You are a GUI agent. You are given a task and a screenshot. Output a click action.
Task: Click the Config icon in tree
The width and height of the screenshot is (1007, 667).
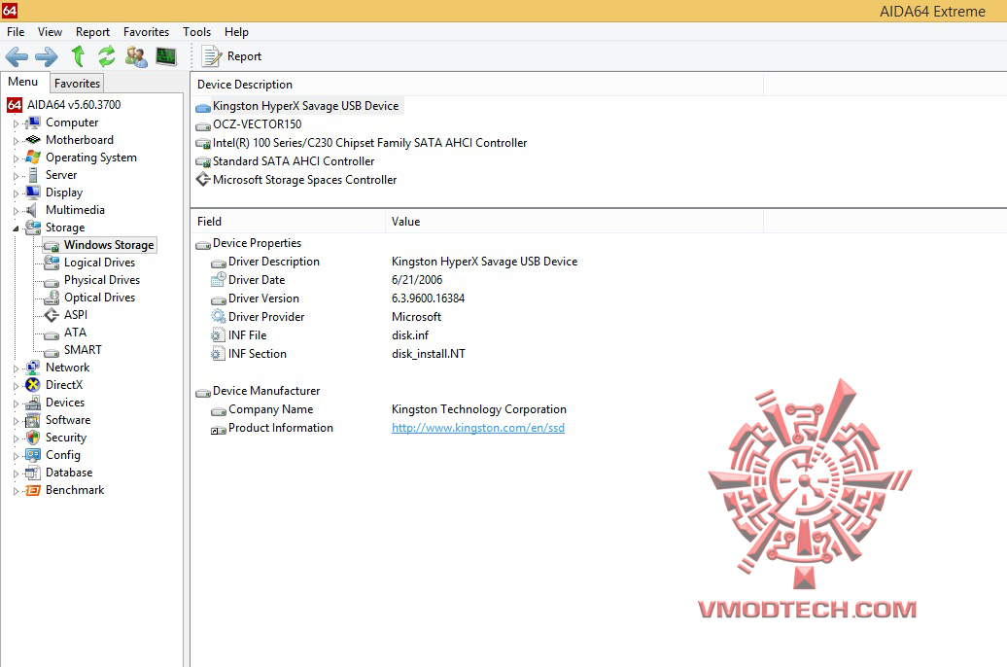[33, 455]
